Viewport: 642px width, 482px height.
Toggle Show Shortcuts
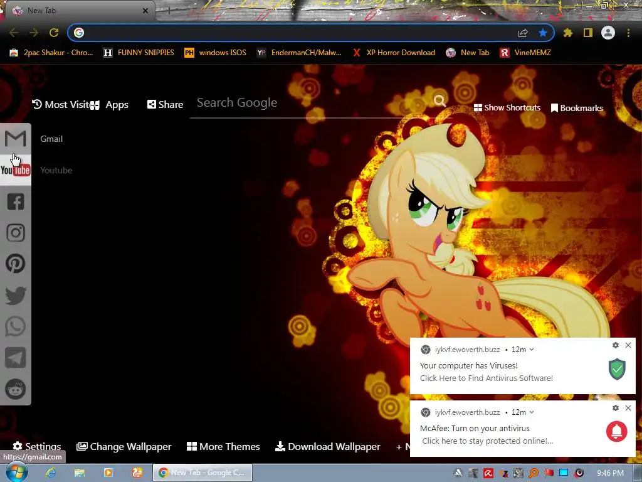point(507,108)
